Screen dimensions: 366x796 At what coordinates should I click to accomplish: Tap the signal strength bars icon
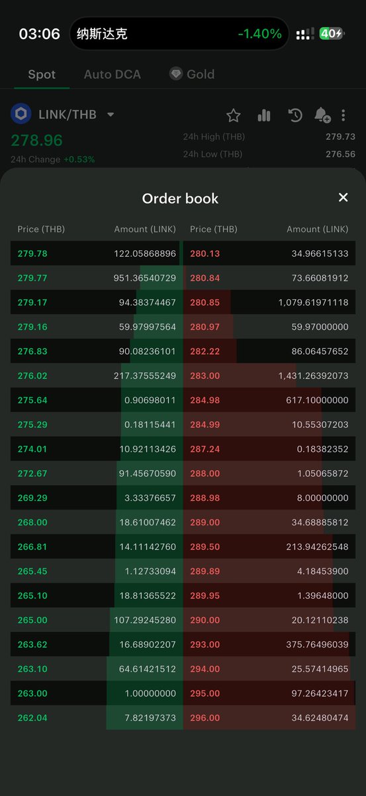[x=305, y=34]
